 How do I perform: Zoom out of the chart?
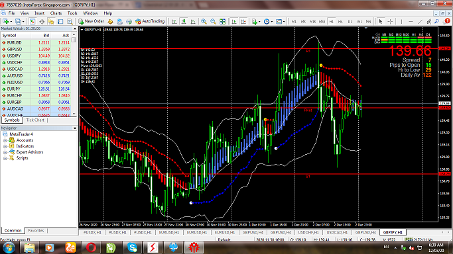[x=213, y=22]
